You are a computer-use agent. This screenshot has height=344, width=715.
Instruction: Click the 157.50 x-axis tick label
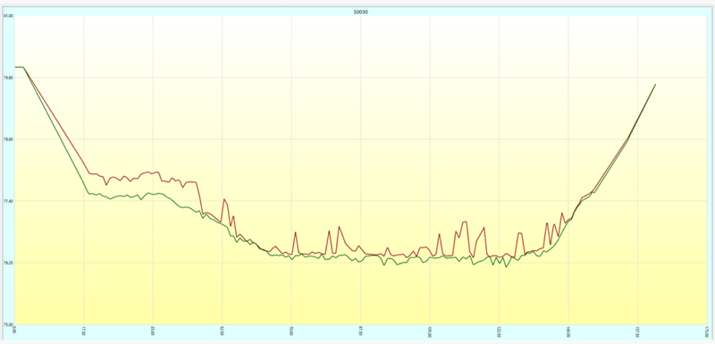coord(637,331)
